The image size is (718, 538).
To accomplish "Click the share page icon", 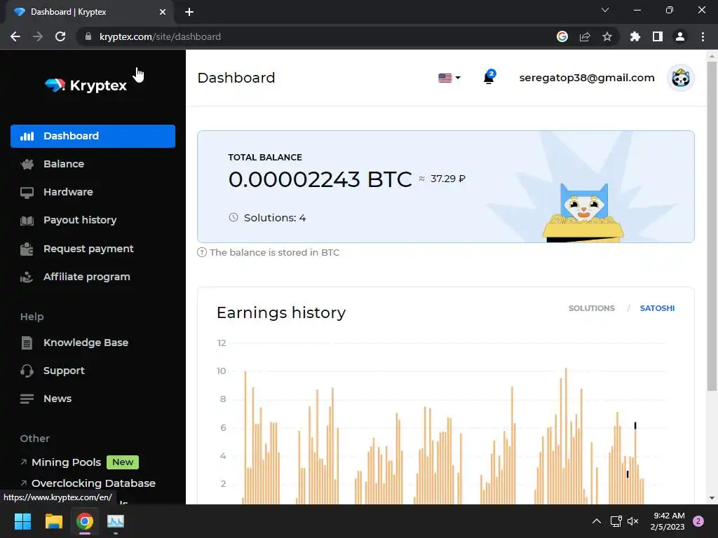I will (x=585, y=36).
